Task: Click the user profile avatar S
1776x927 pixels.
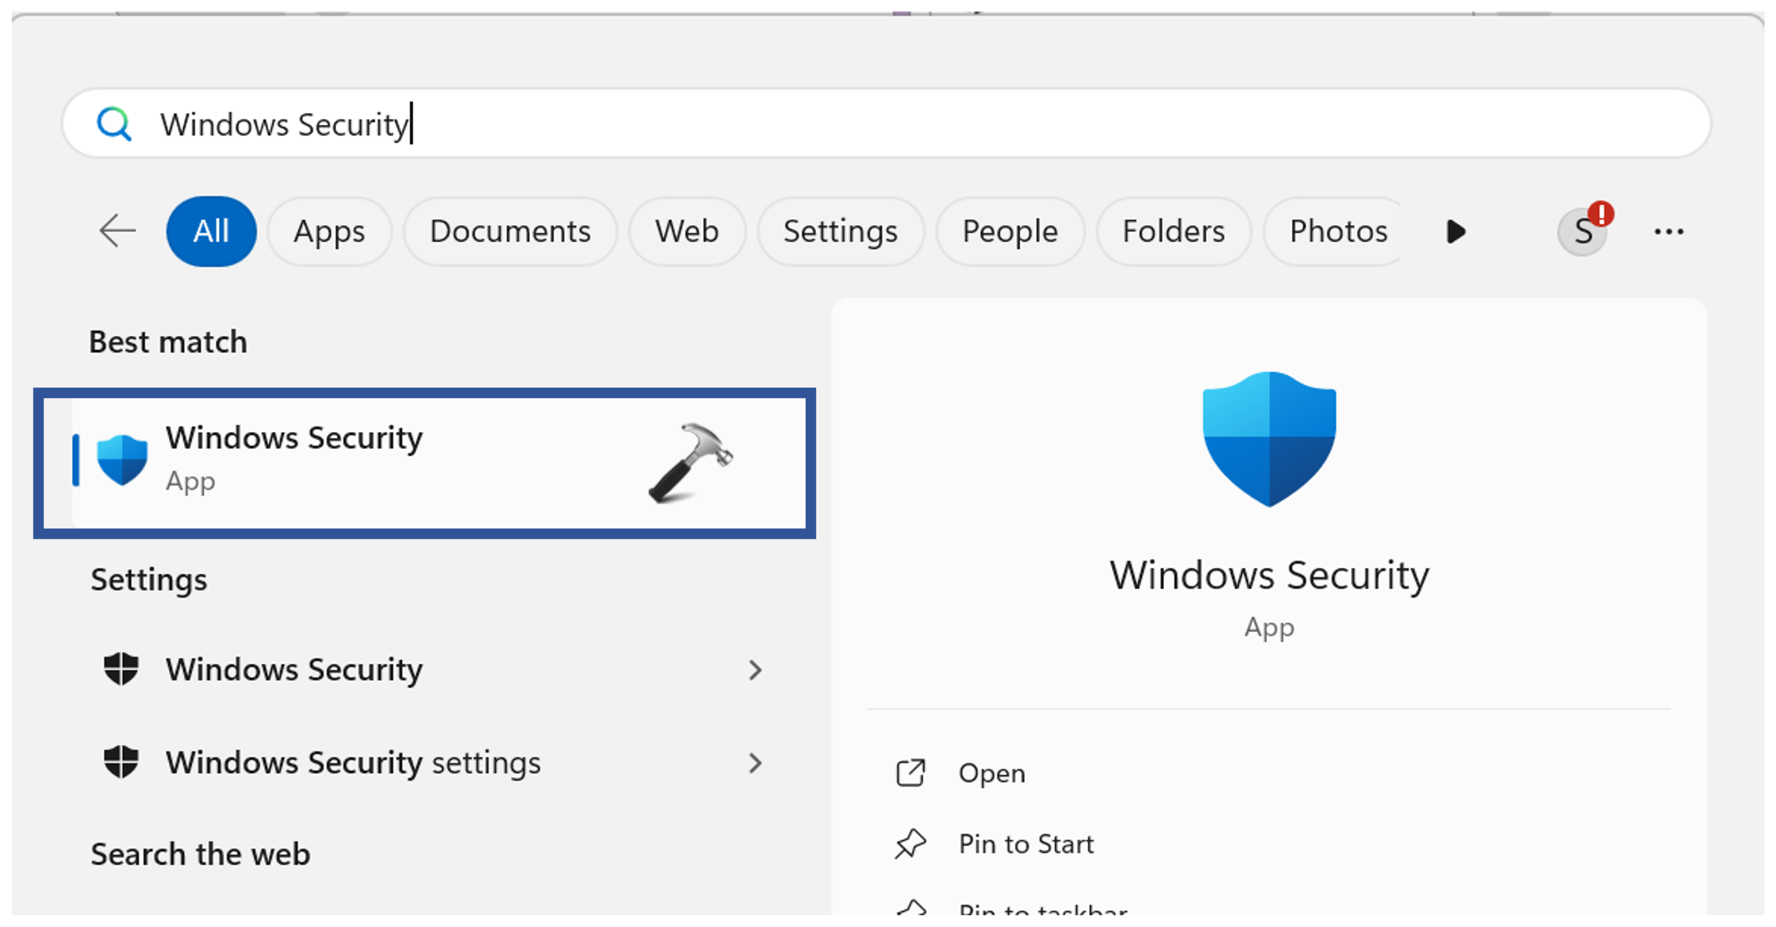Action: (1582, 232)
